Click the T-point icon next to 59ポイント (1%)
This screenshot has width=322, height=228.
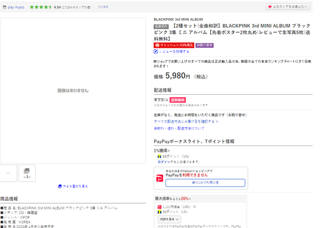tap(160, 156)
